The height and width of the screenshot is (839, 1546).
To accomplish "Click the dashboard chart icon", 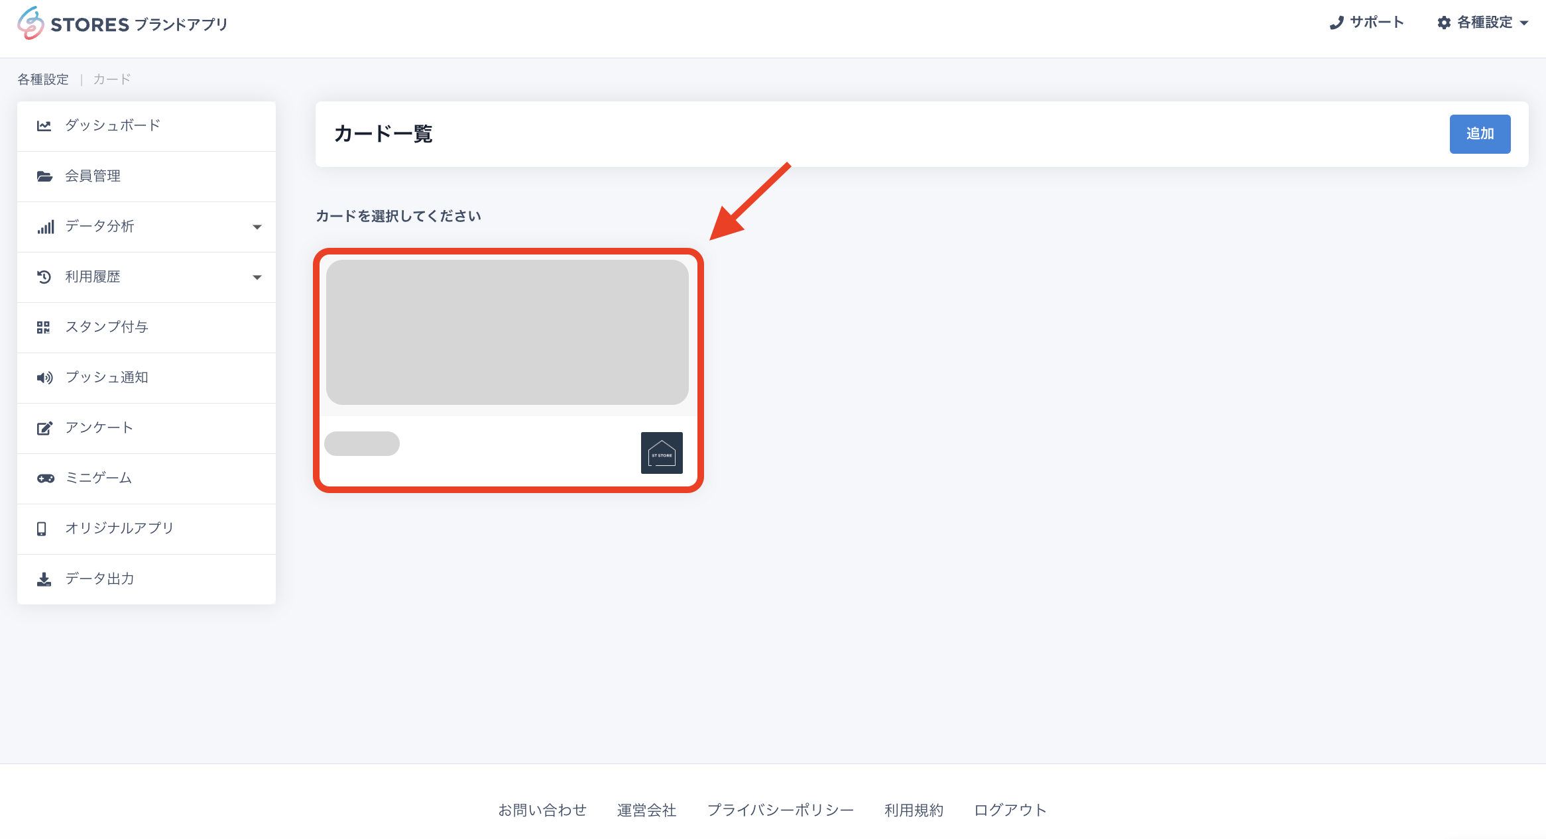I will [44, 126].
